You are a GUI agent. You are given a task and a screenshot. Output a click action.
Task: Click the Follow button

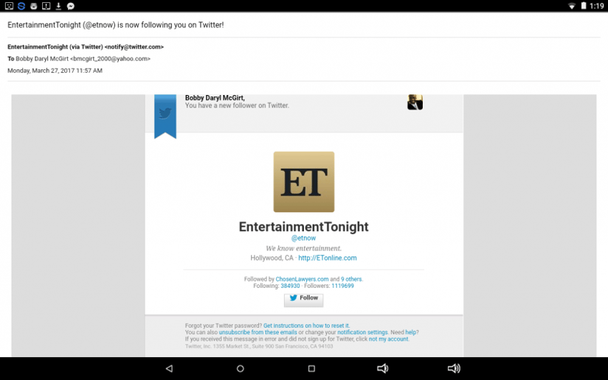303,299
